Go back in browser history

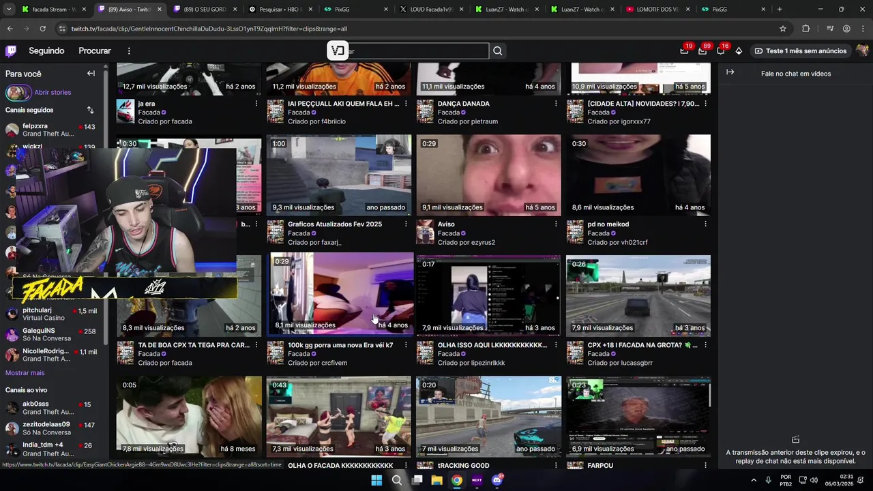pos(10,29)
